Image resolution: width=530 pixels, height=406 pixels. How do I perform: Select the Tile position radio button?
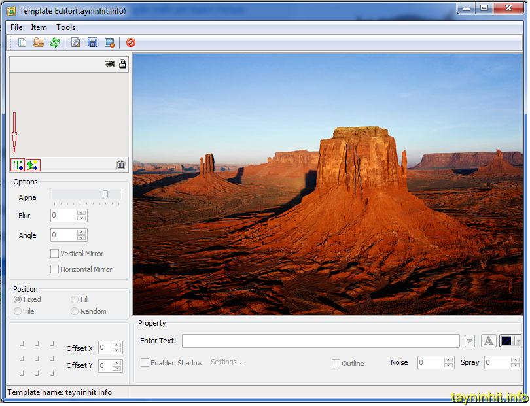coord(18,311)
